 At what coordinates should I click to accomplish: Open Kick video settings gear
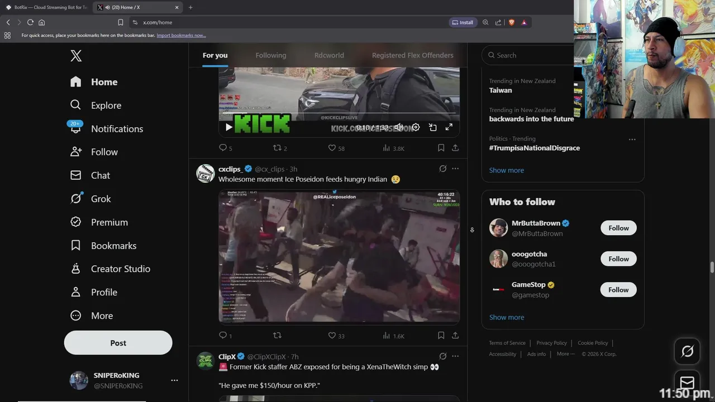(x=416, y=127)
